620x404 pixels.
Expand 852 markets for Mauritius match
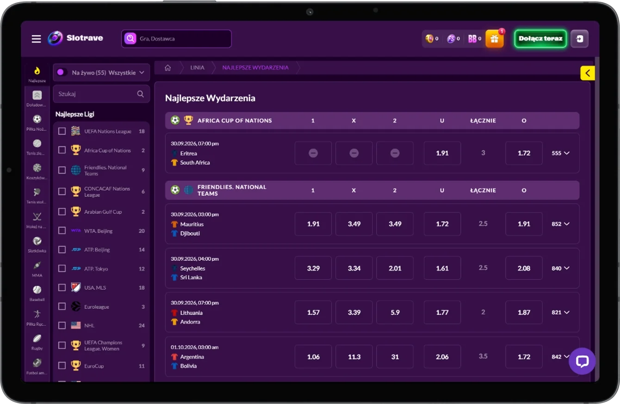point(560,224)
